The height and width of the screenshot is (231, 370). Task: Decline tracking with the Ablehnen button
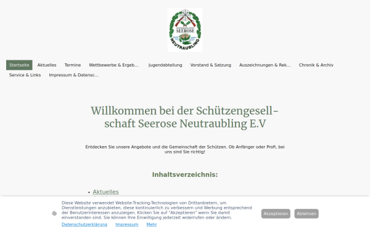[306, 214]
